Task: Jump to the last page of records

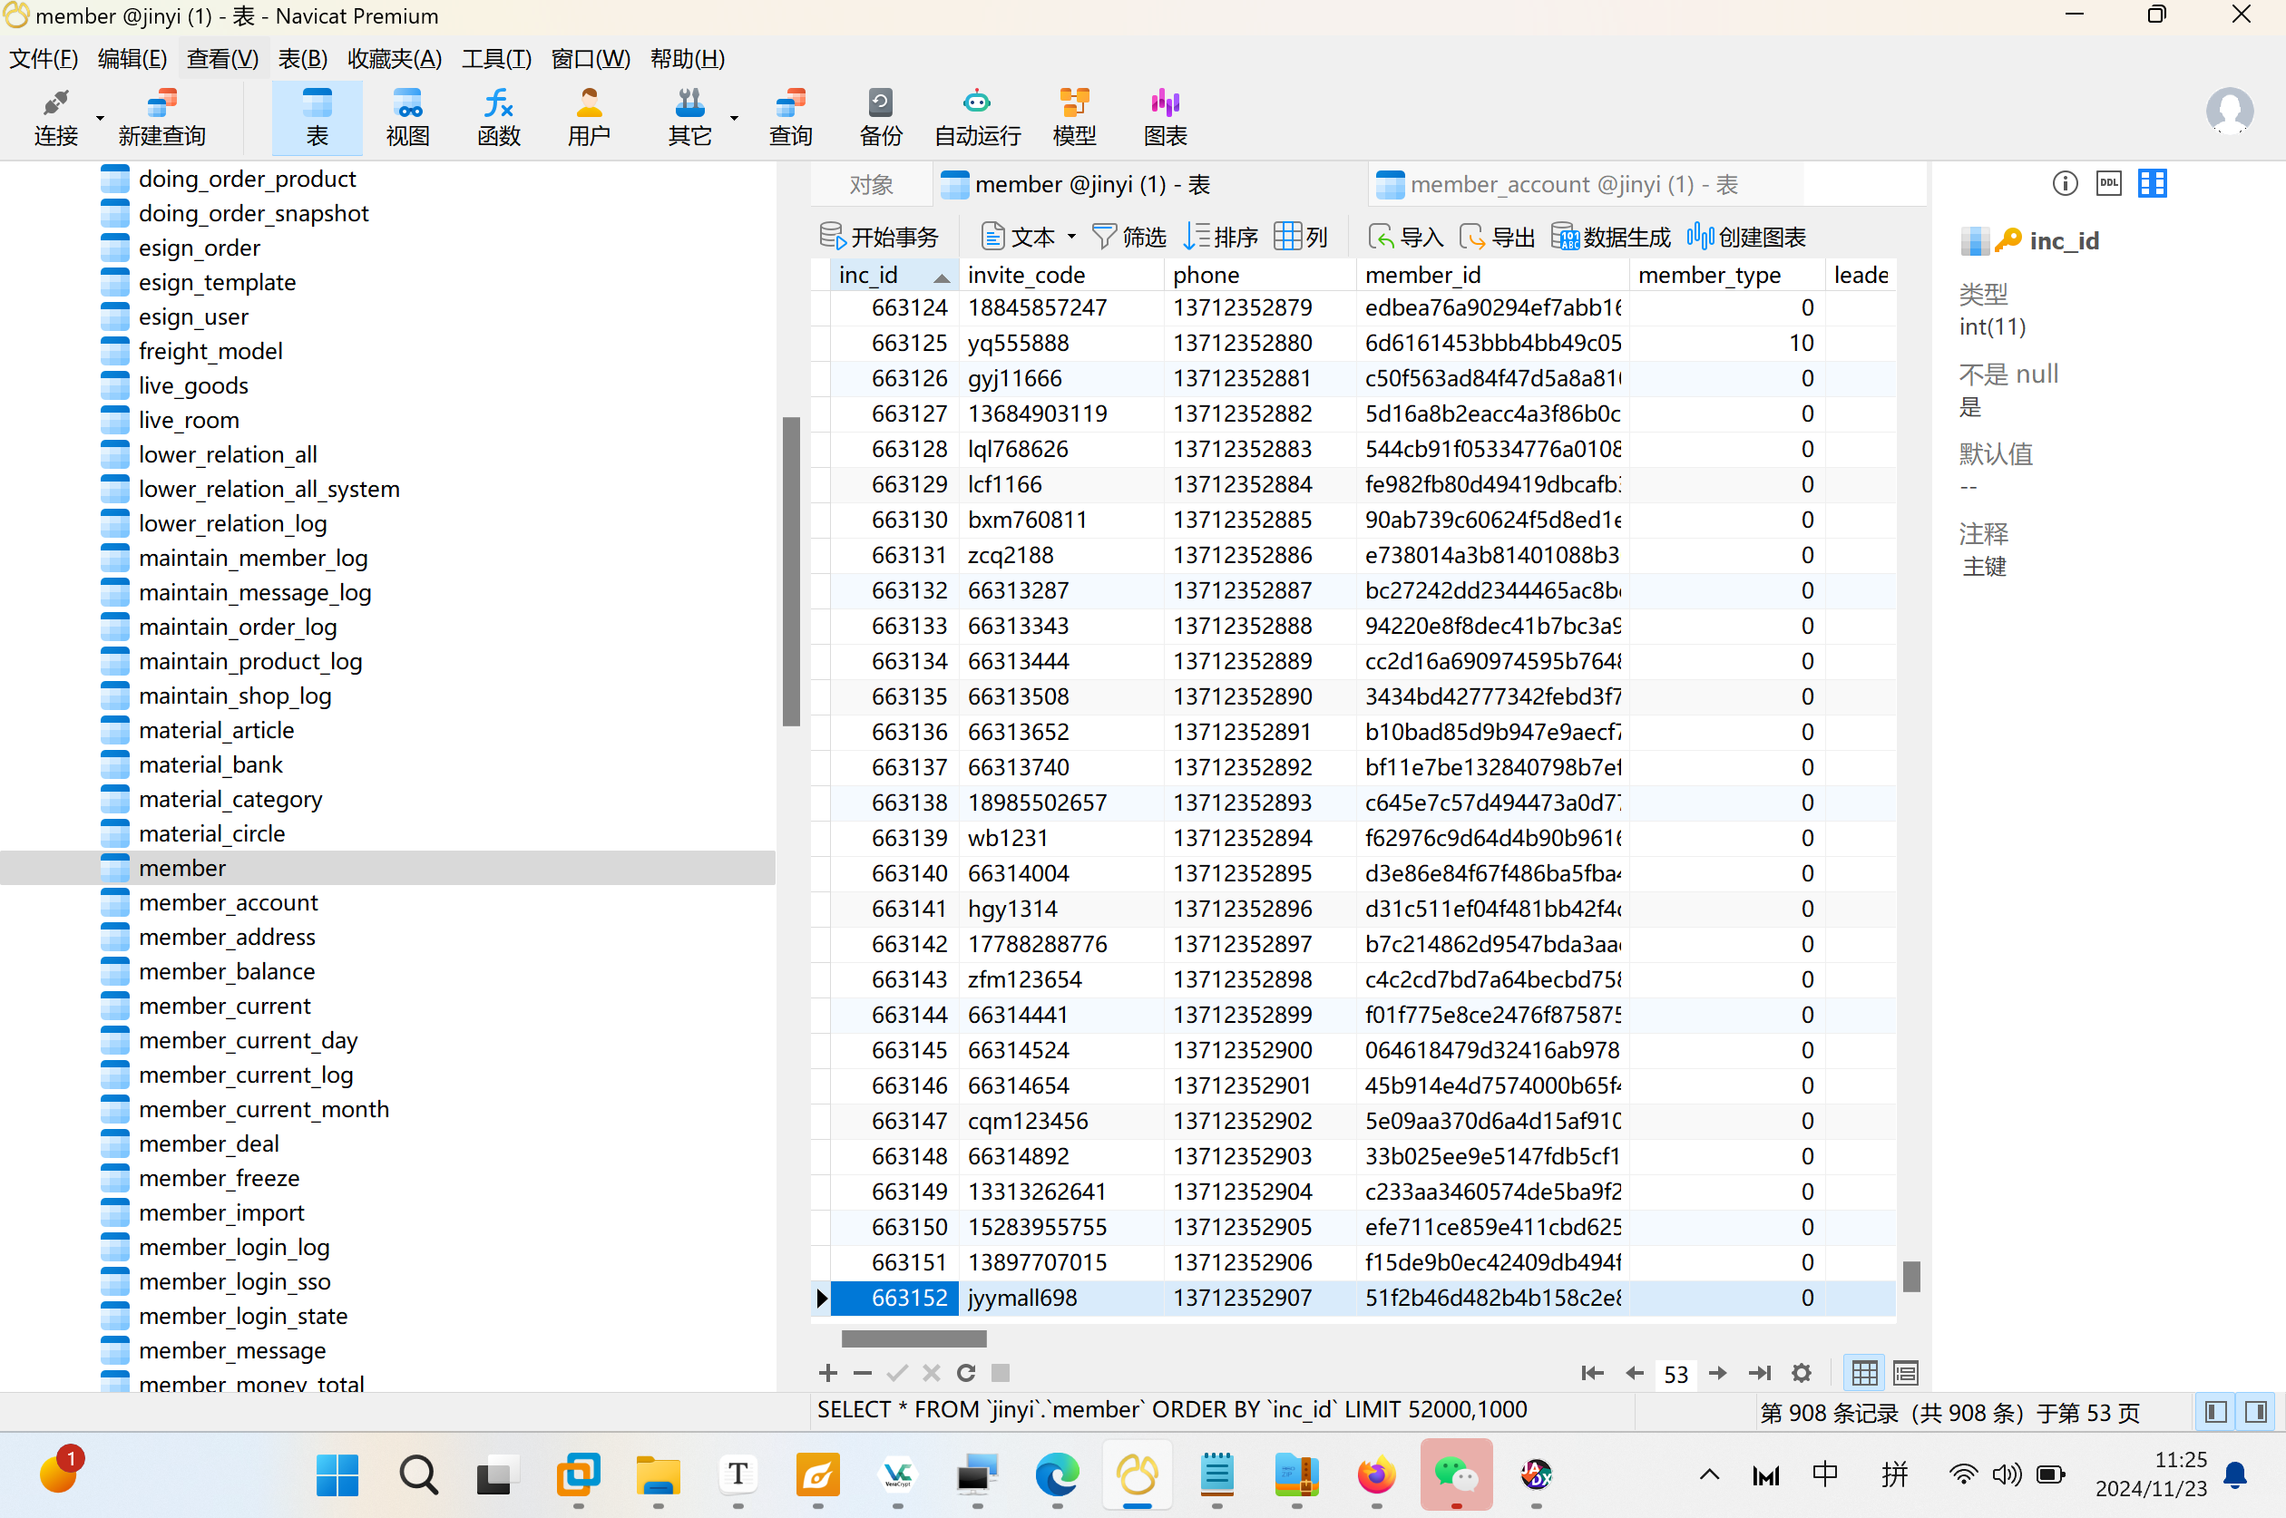Action: click(1759, 1373)
